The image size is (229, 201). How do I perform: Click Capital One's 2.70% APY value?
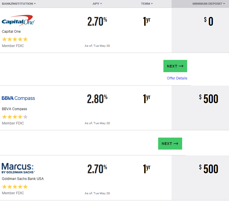[97, 21]
